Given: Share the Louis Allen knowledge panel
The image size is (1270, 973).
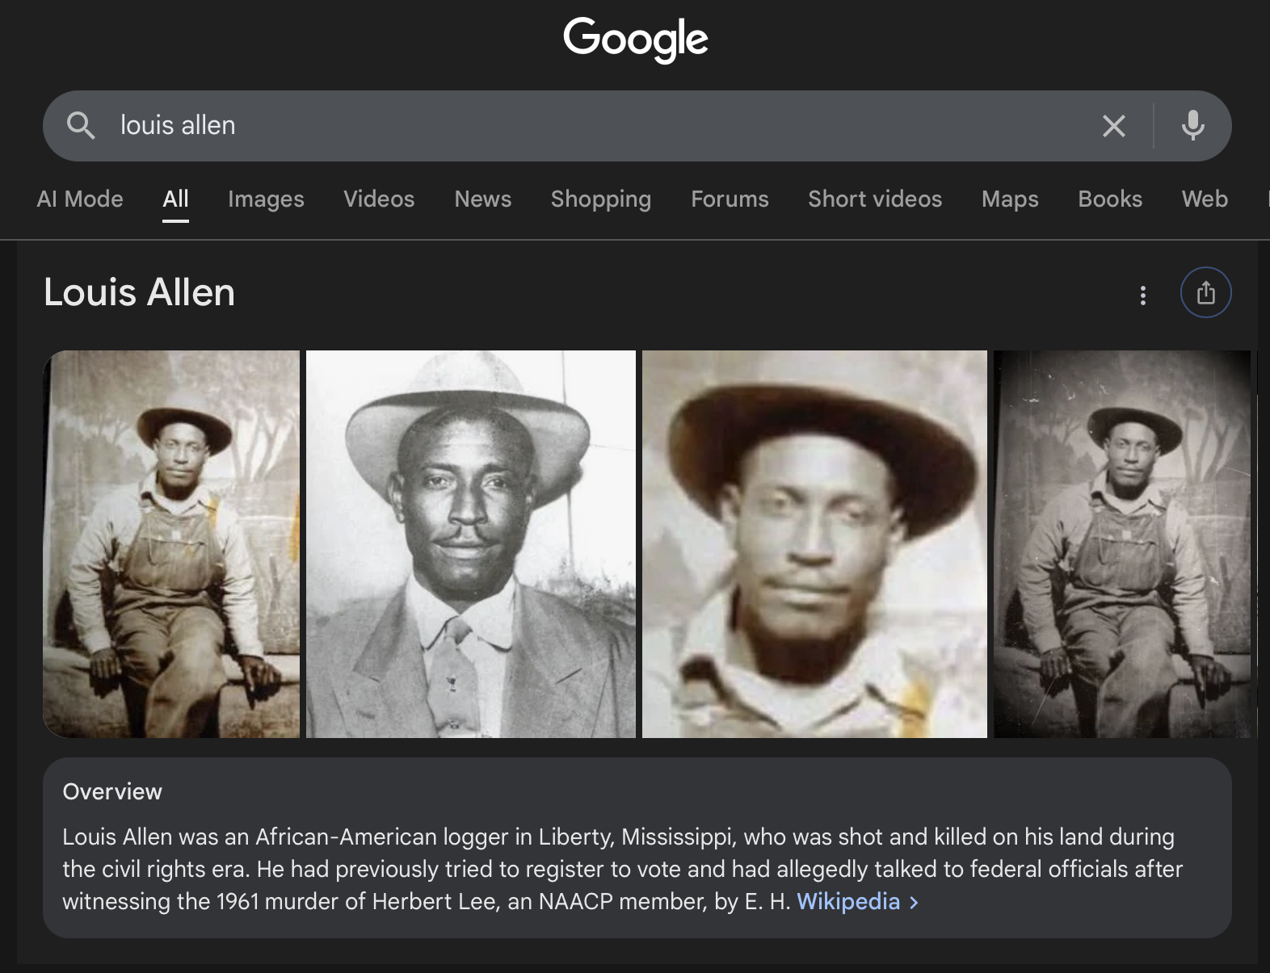Looking at the screenshot, I should [1206, 292].
